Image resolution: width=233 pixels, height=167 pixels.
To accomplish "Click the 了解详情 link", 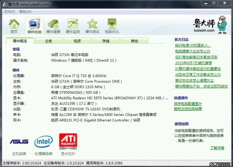I will point(217,148).
